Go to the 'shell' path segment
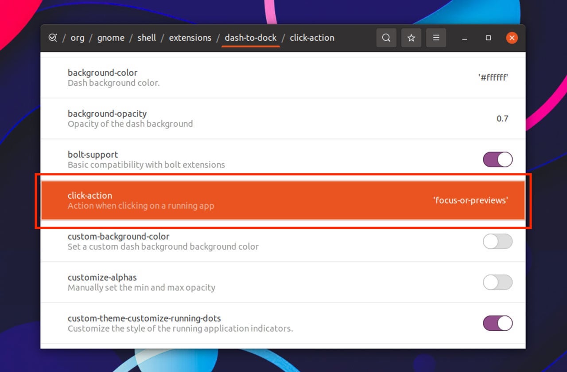Image resolution: width=567 pixels, height=372 pixels. (x=147, y=38)
